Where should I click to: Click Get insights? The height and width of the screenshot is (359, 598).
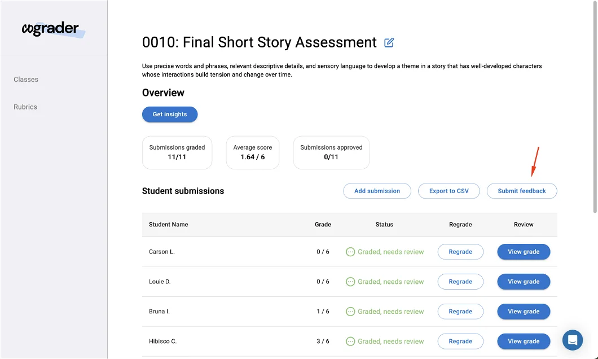[170, 114]
